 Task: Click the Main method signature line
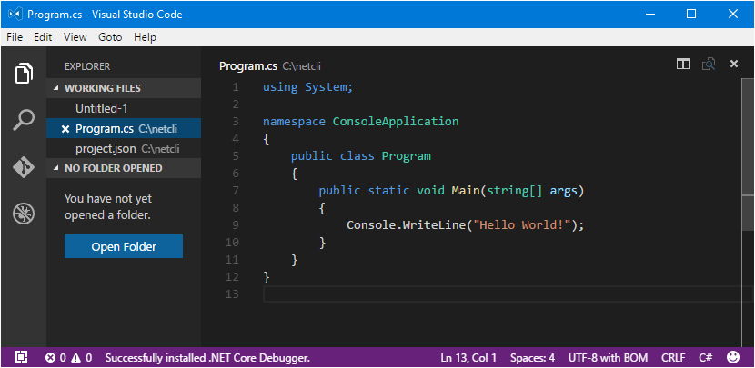click(451, 191)
